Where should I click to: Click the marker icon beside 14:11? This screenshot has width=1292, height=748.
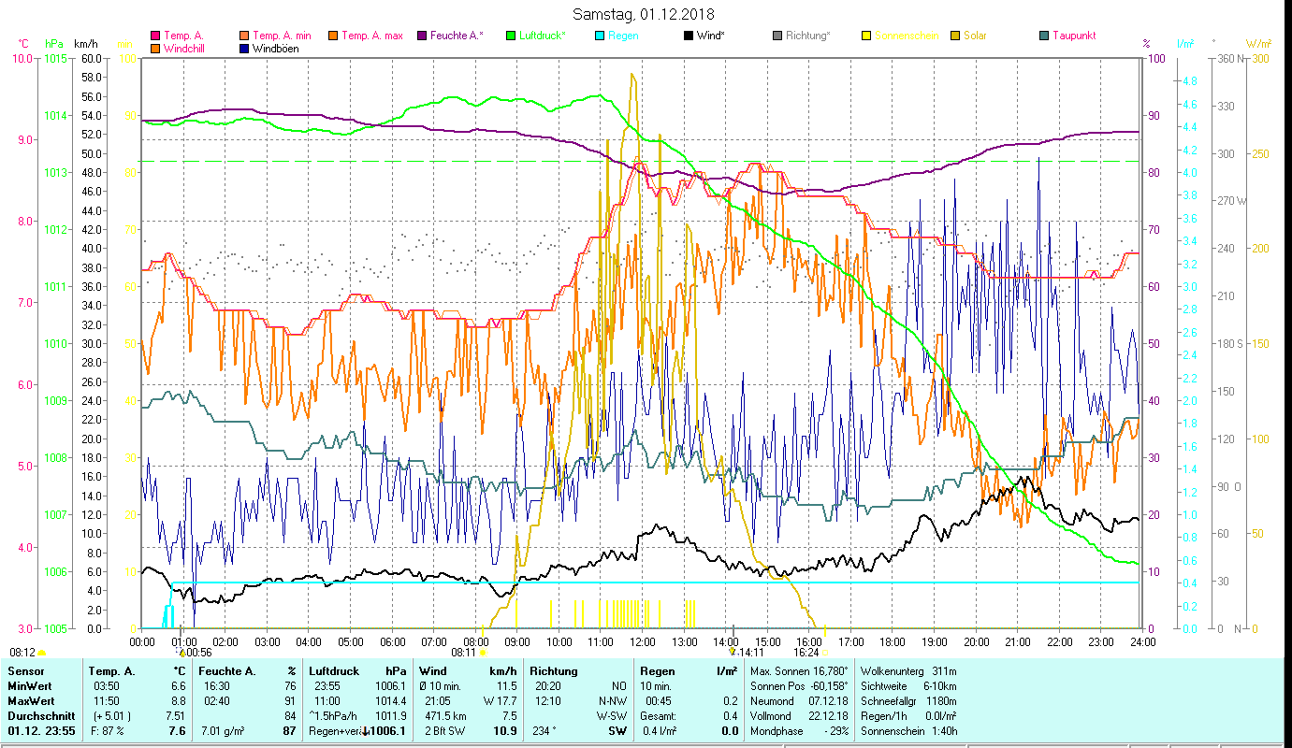pos(733,652)
